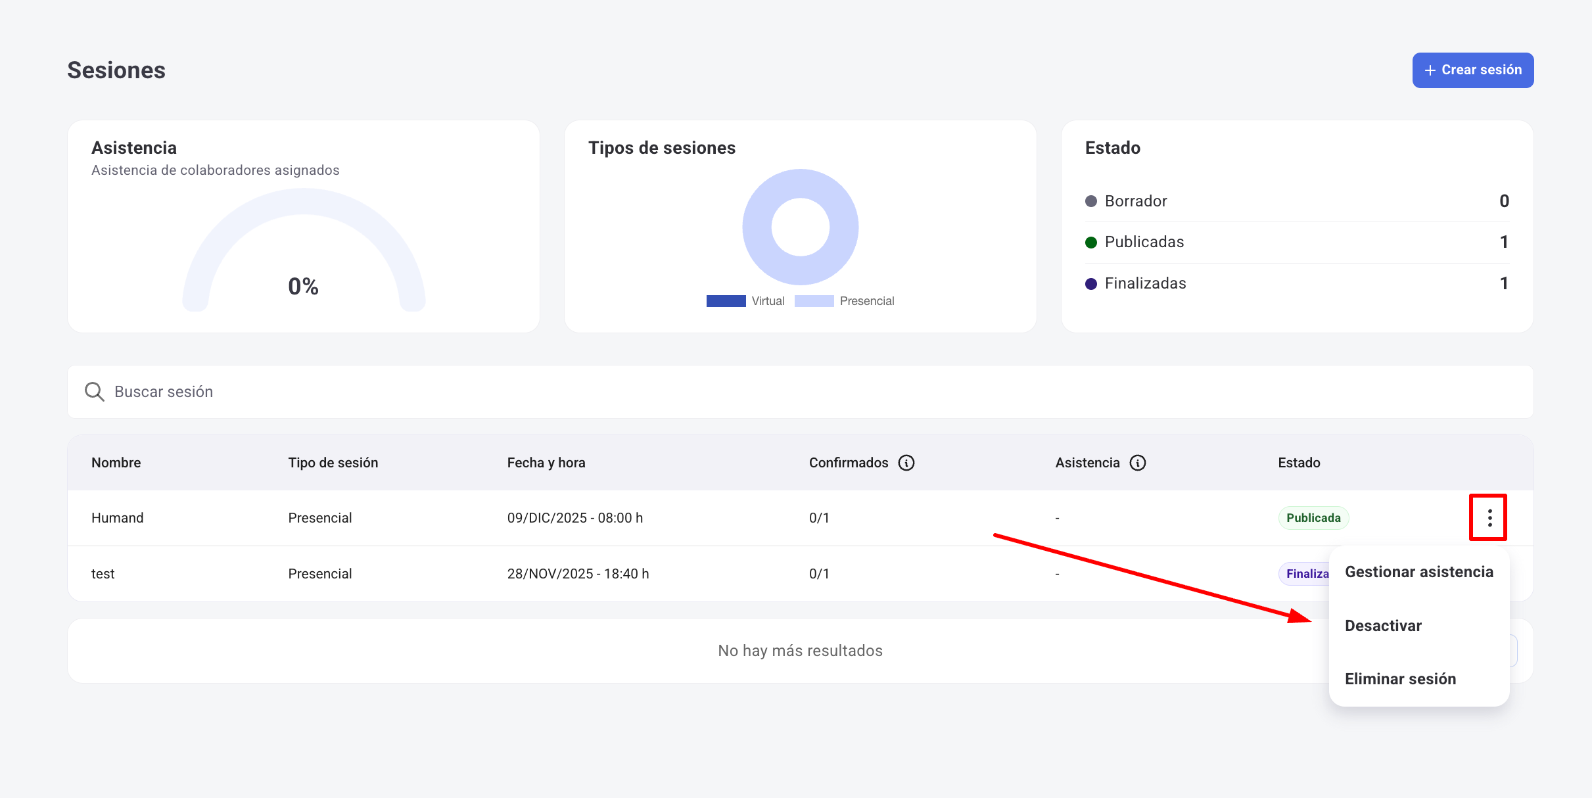Image resolution: width=1592 pixels, height=798 pixels.
Task: Click the Finalizadas purple status dot
Action: 1091,284
